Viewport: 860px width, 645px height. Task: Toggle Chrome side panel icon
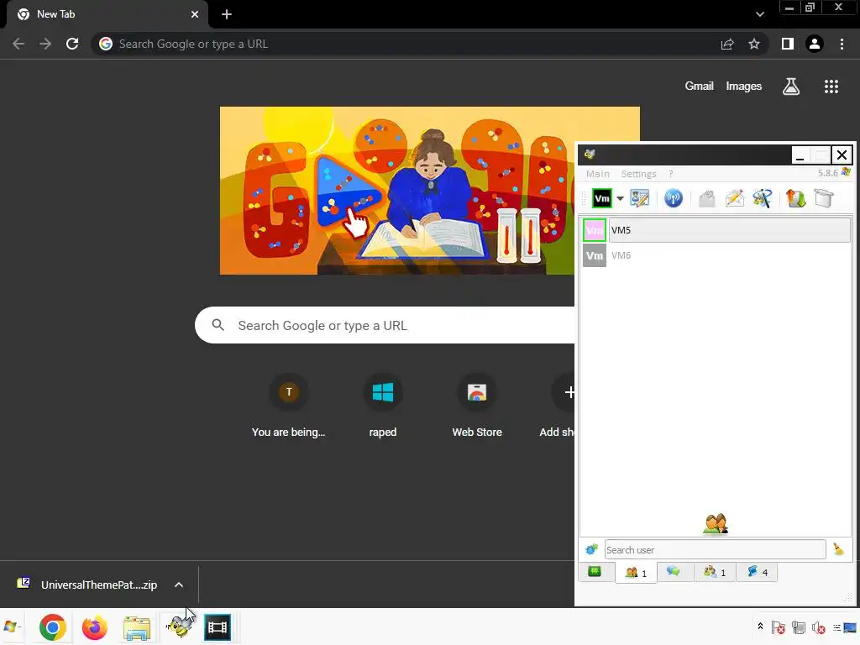(x=788, y=44)
